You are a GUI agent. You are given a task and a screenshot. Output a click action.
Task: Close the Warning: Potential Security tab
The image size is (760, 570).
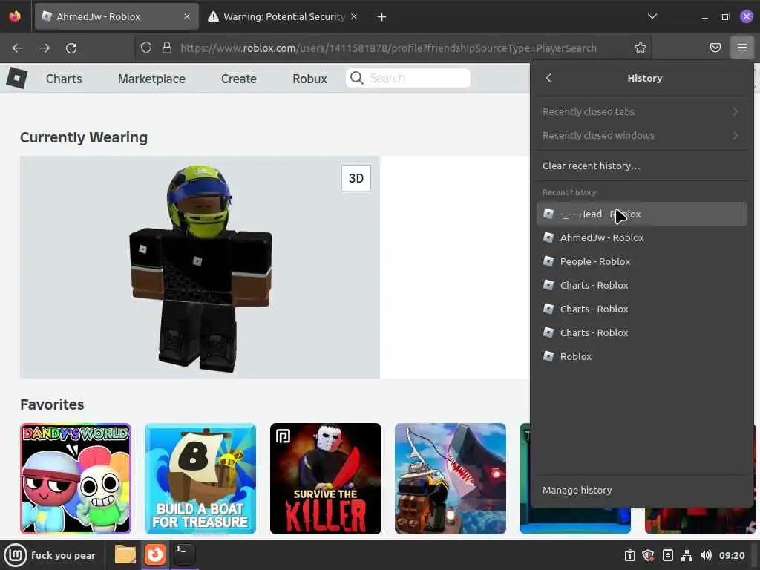point(354,16)
